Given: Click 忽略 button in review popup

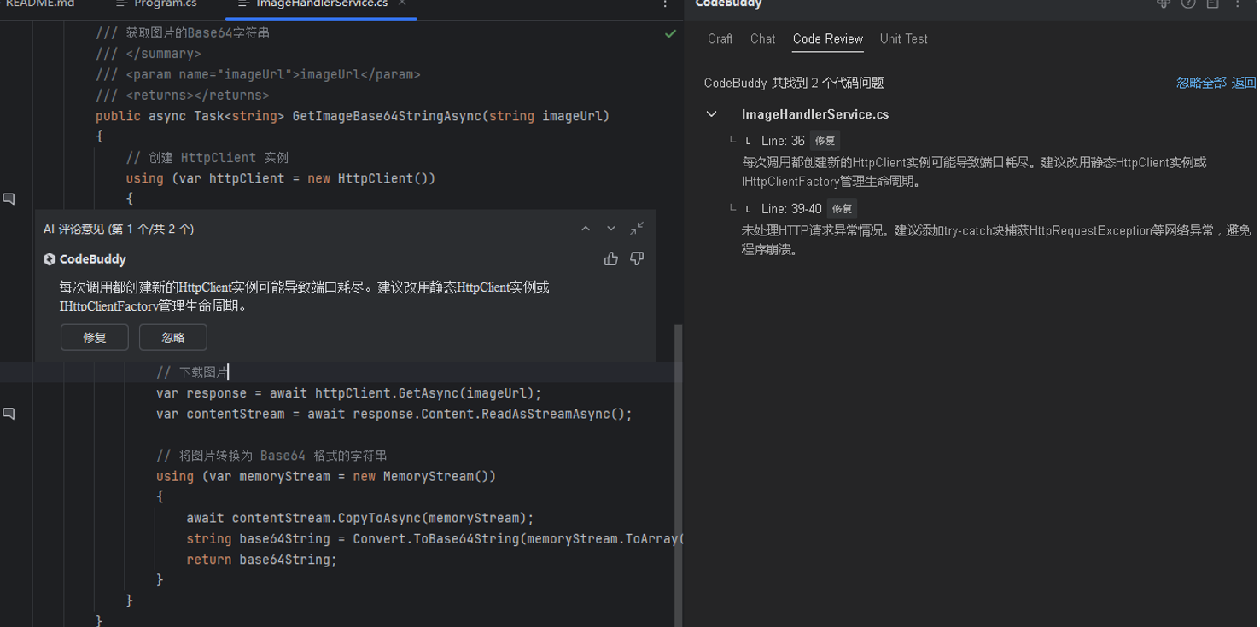Looking at the screenshot, I should pyautogui.click(x=173, y=337).
